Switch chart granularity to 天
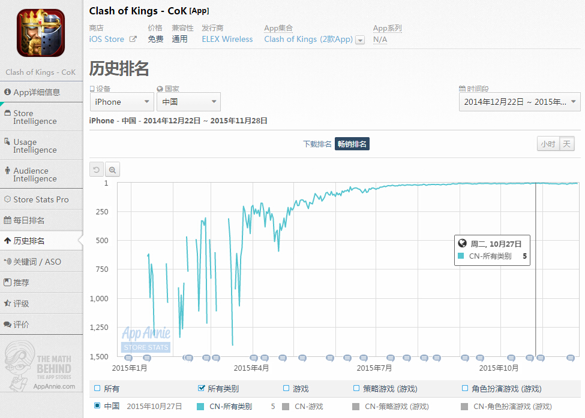The image size is (585, 418). pos(567,144)
